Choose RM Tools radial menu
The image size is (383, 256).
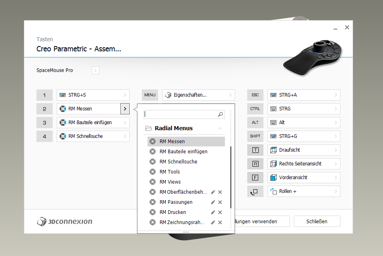pos(186,172)
